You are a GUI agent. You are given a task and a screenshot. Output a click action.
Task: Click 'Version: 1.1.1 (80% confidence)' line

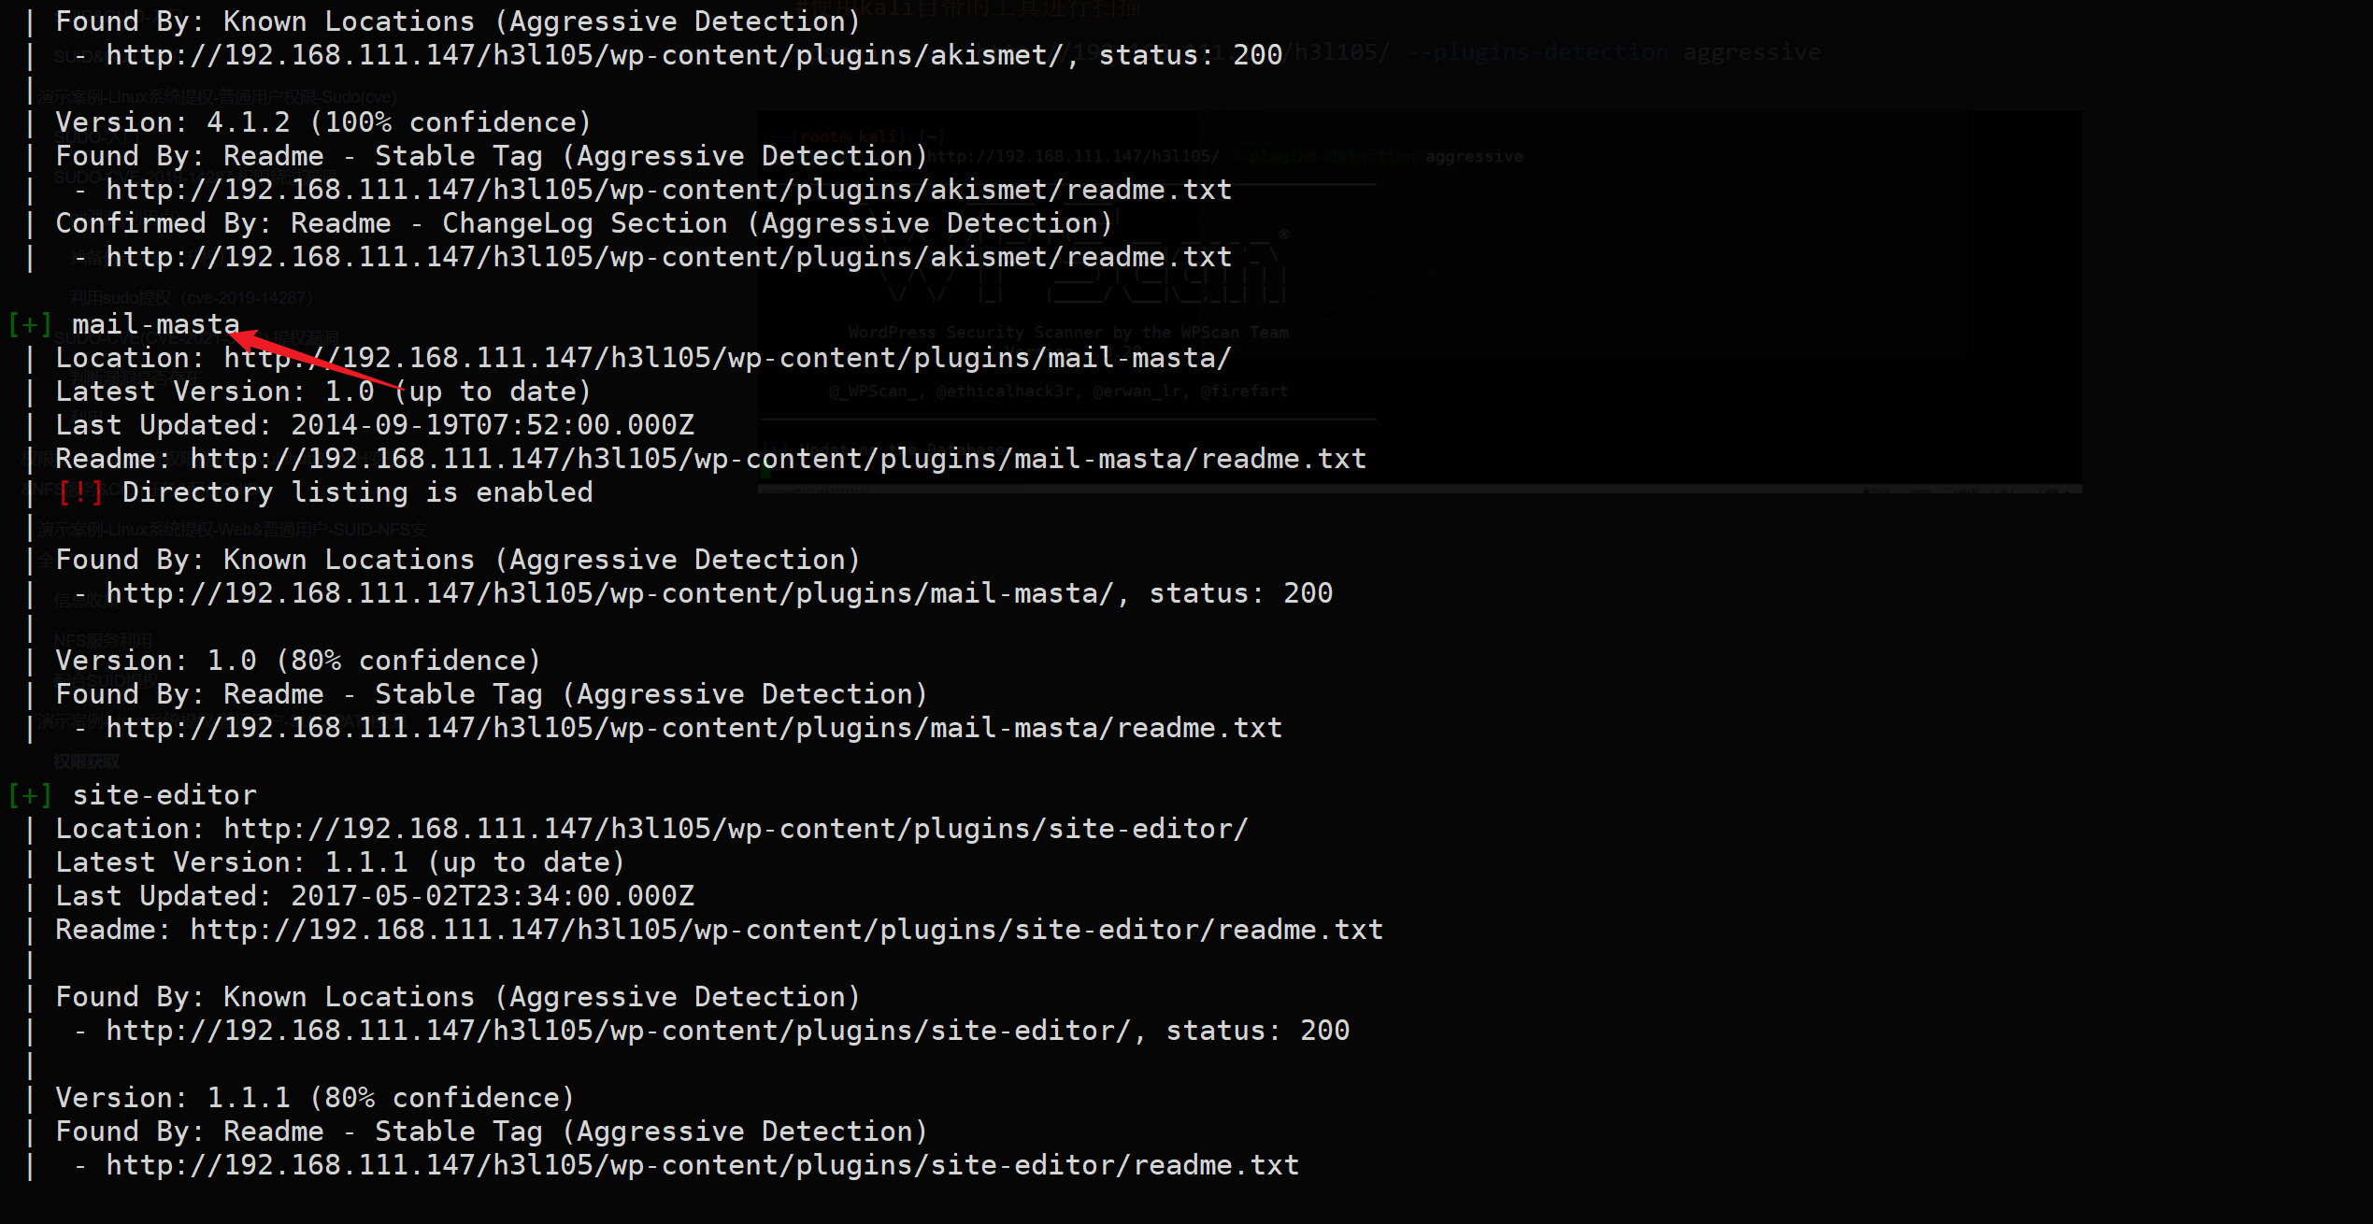[x=314, y=1098]
